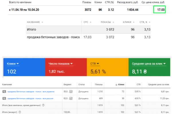172x114 pixels.
Task: Click Допущено status in вся украина row
Action: click(83, 91)
